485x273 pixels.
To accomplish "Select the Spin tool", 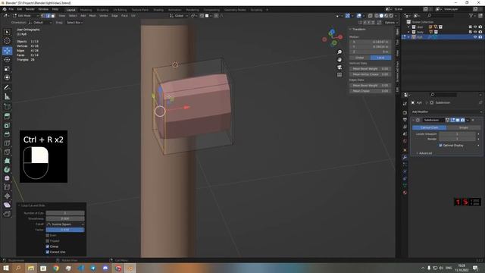I will (x=7, y=170).
